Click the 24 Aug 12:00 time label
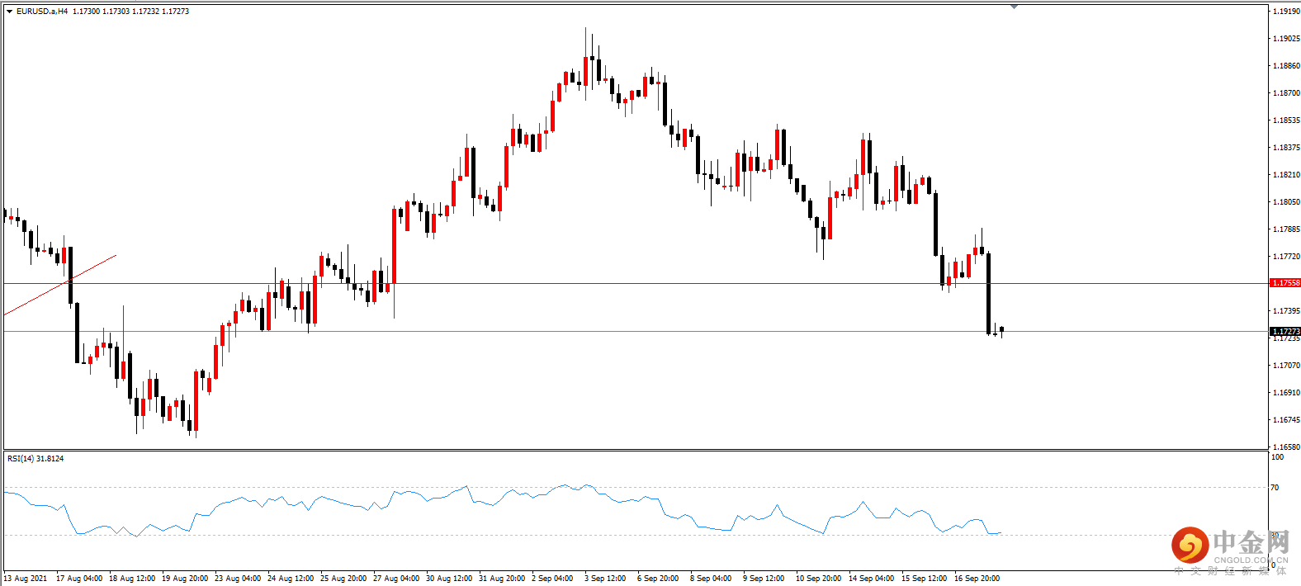Screen dimensions: 1301x586 [291, 579]
